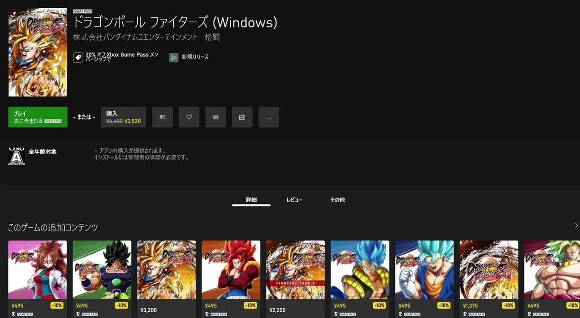The height and width of the screenshot is (318, 580).
Task: Click the card icon button beside 購入
Action: pos(162,117)
